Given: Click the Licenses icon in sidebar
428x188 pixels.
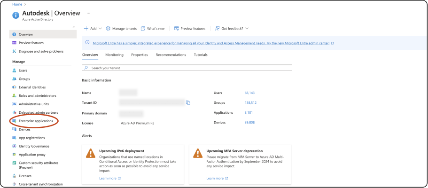Looking at the screenshot, I should (14, 176).
